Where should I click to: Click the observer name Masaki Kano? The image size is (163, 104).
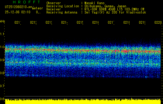pyautogui.click(x=94, y=3)
